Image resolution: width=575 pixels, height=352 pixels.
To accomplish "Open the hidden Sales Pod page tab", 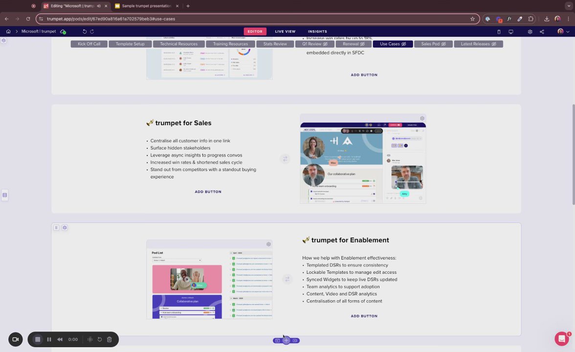I will click(433, 44).
